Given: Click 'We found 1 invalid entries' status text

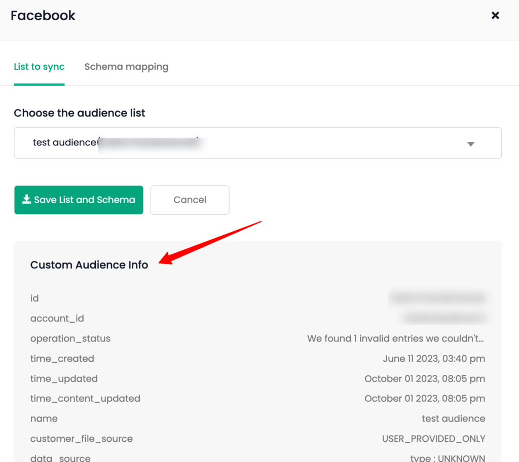Looking at the screenshot, I should pyautogui.click(x=395, y=338).
